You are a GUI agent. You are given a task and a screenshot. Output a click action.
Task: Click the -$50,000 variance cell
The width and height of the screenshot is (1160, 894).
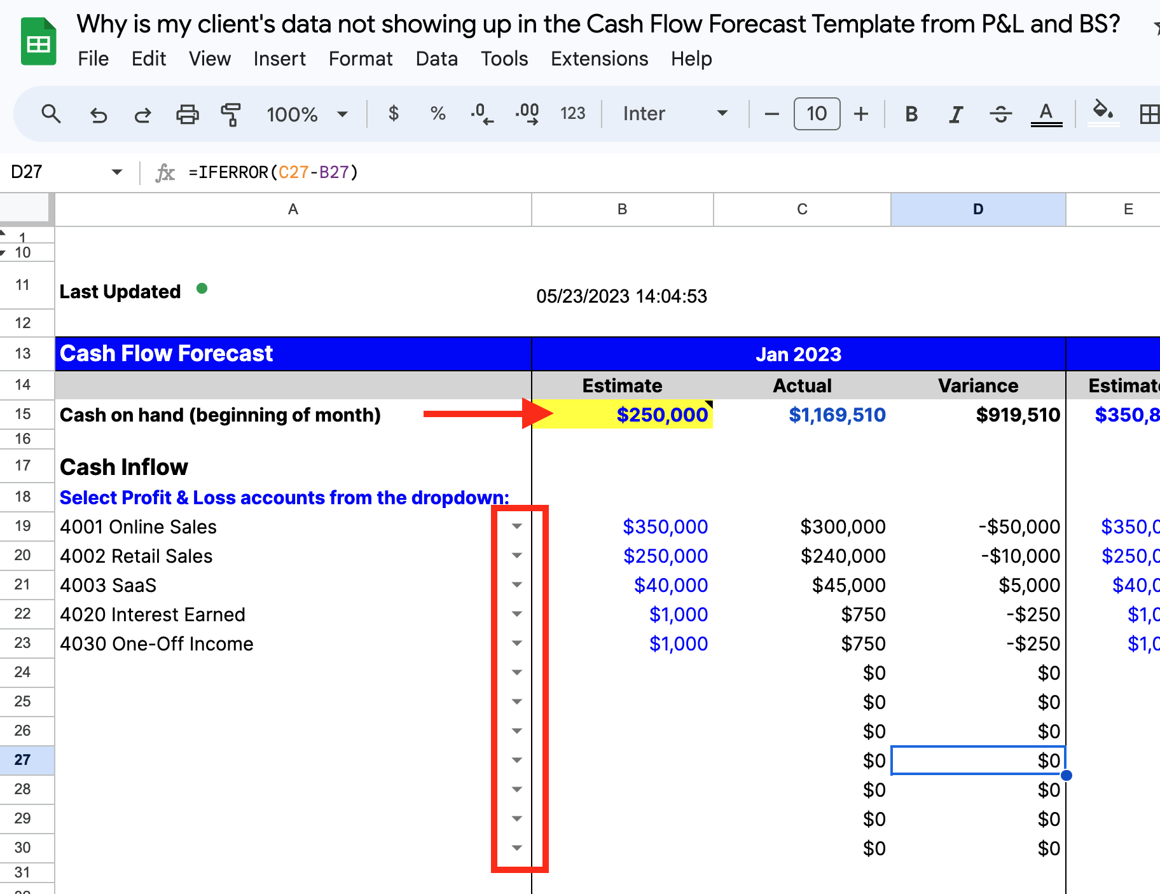tap(978, 526)
